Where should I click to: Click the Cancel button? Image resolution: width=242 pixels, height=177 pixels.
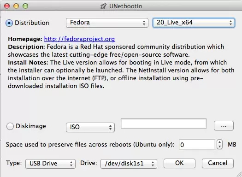218,163
